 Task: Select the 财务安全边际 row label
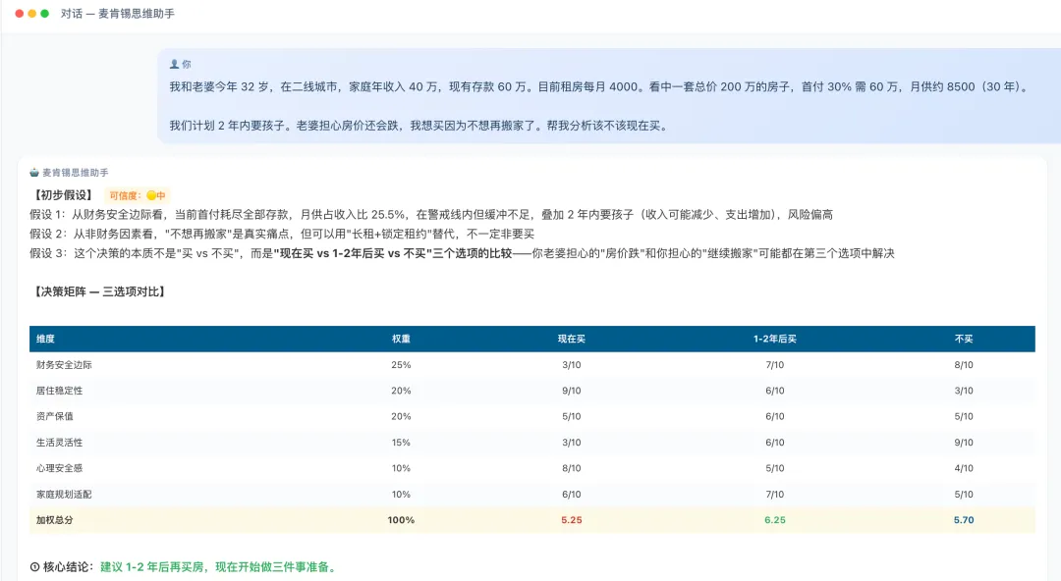(64, 365)
